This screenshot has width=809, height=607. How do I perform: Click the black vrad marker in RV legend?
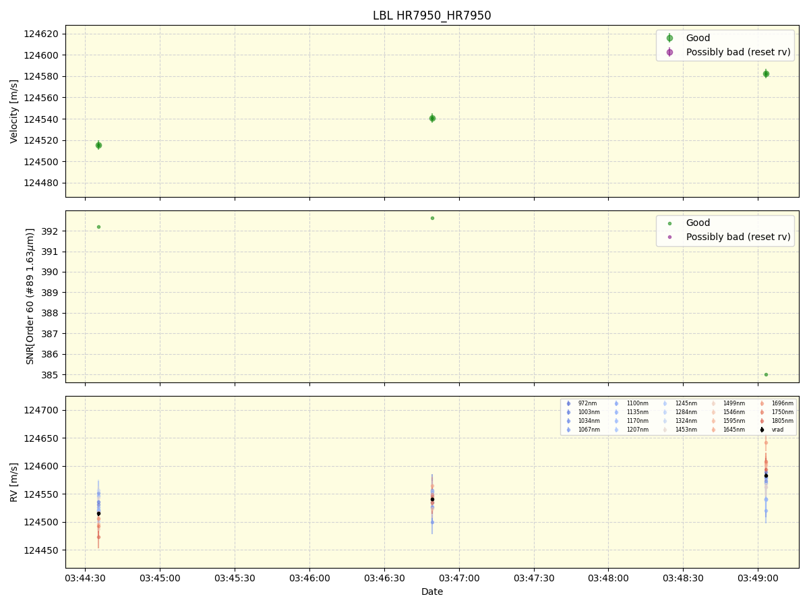point(762,430)
